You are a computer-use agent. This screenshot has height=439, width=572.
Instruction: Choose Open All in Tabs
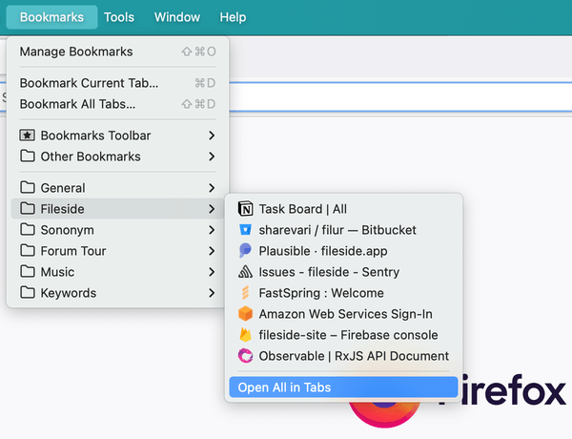point(343,387)
